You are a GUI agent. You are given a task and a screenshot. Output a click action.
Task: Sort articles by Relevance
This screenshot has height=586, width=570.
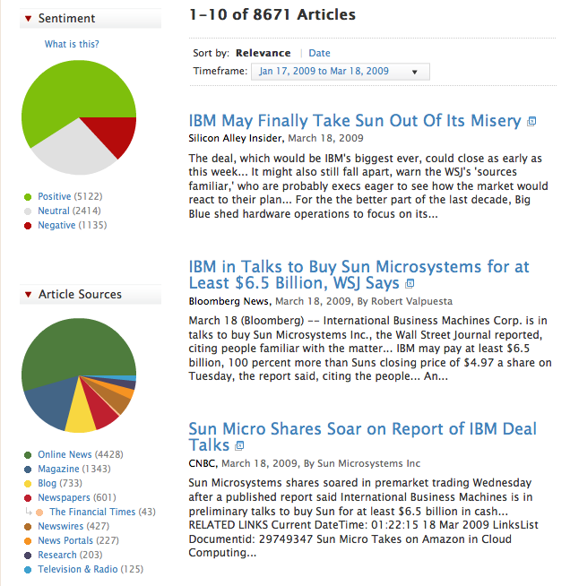tap(263, 54)
